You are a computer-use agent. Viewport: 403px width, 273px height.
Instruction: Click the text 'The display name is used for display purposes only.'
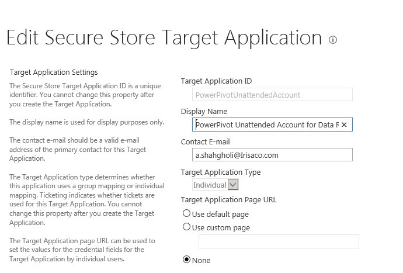coord(86,122)
